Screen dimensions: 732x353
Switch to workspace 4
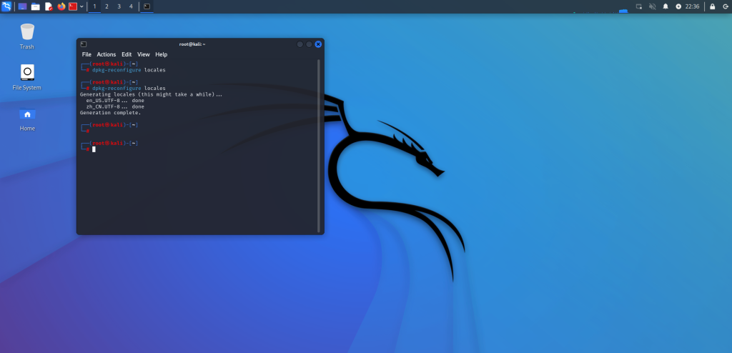(x=131, y=6)
